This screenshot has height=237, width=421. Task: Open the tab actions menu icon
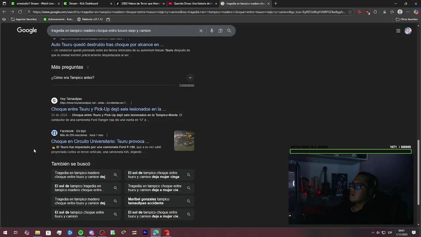(4, 4)
